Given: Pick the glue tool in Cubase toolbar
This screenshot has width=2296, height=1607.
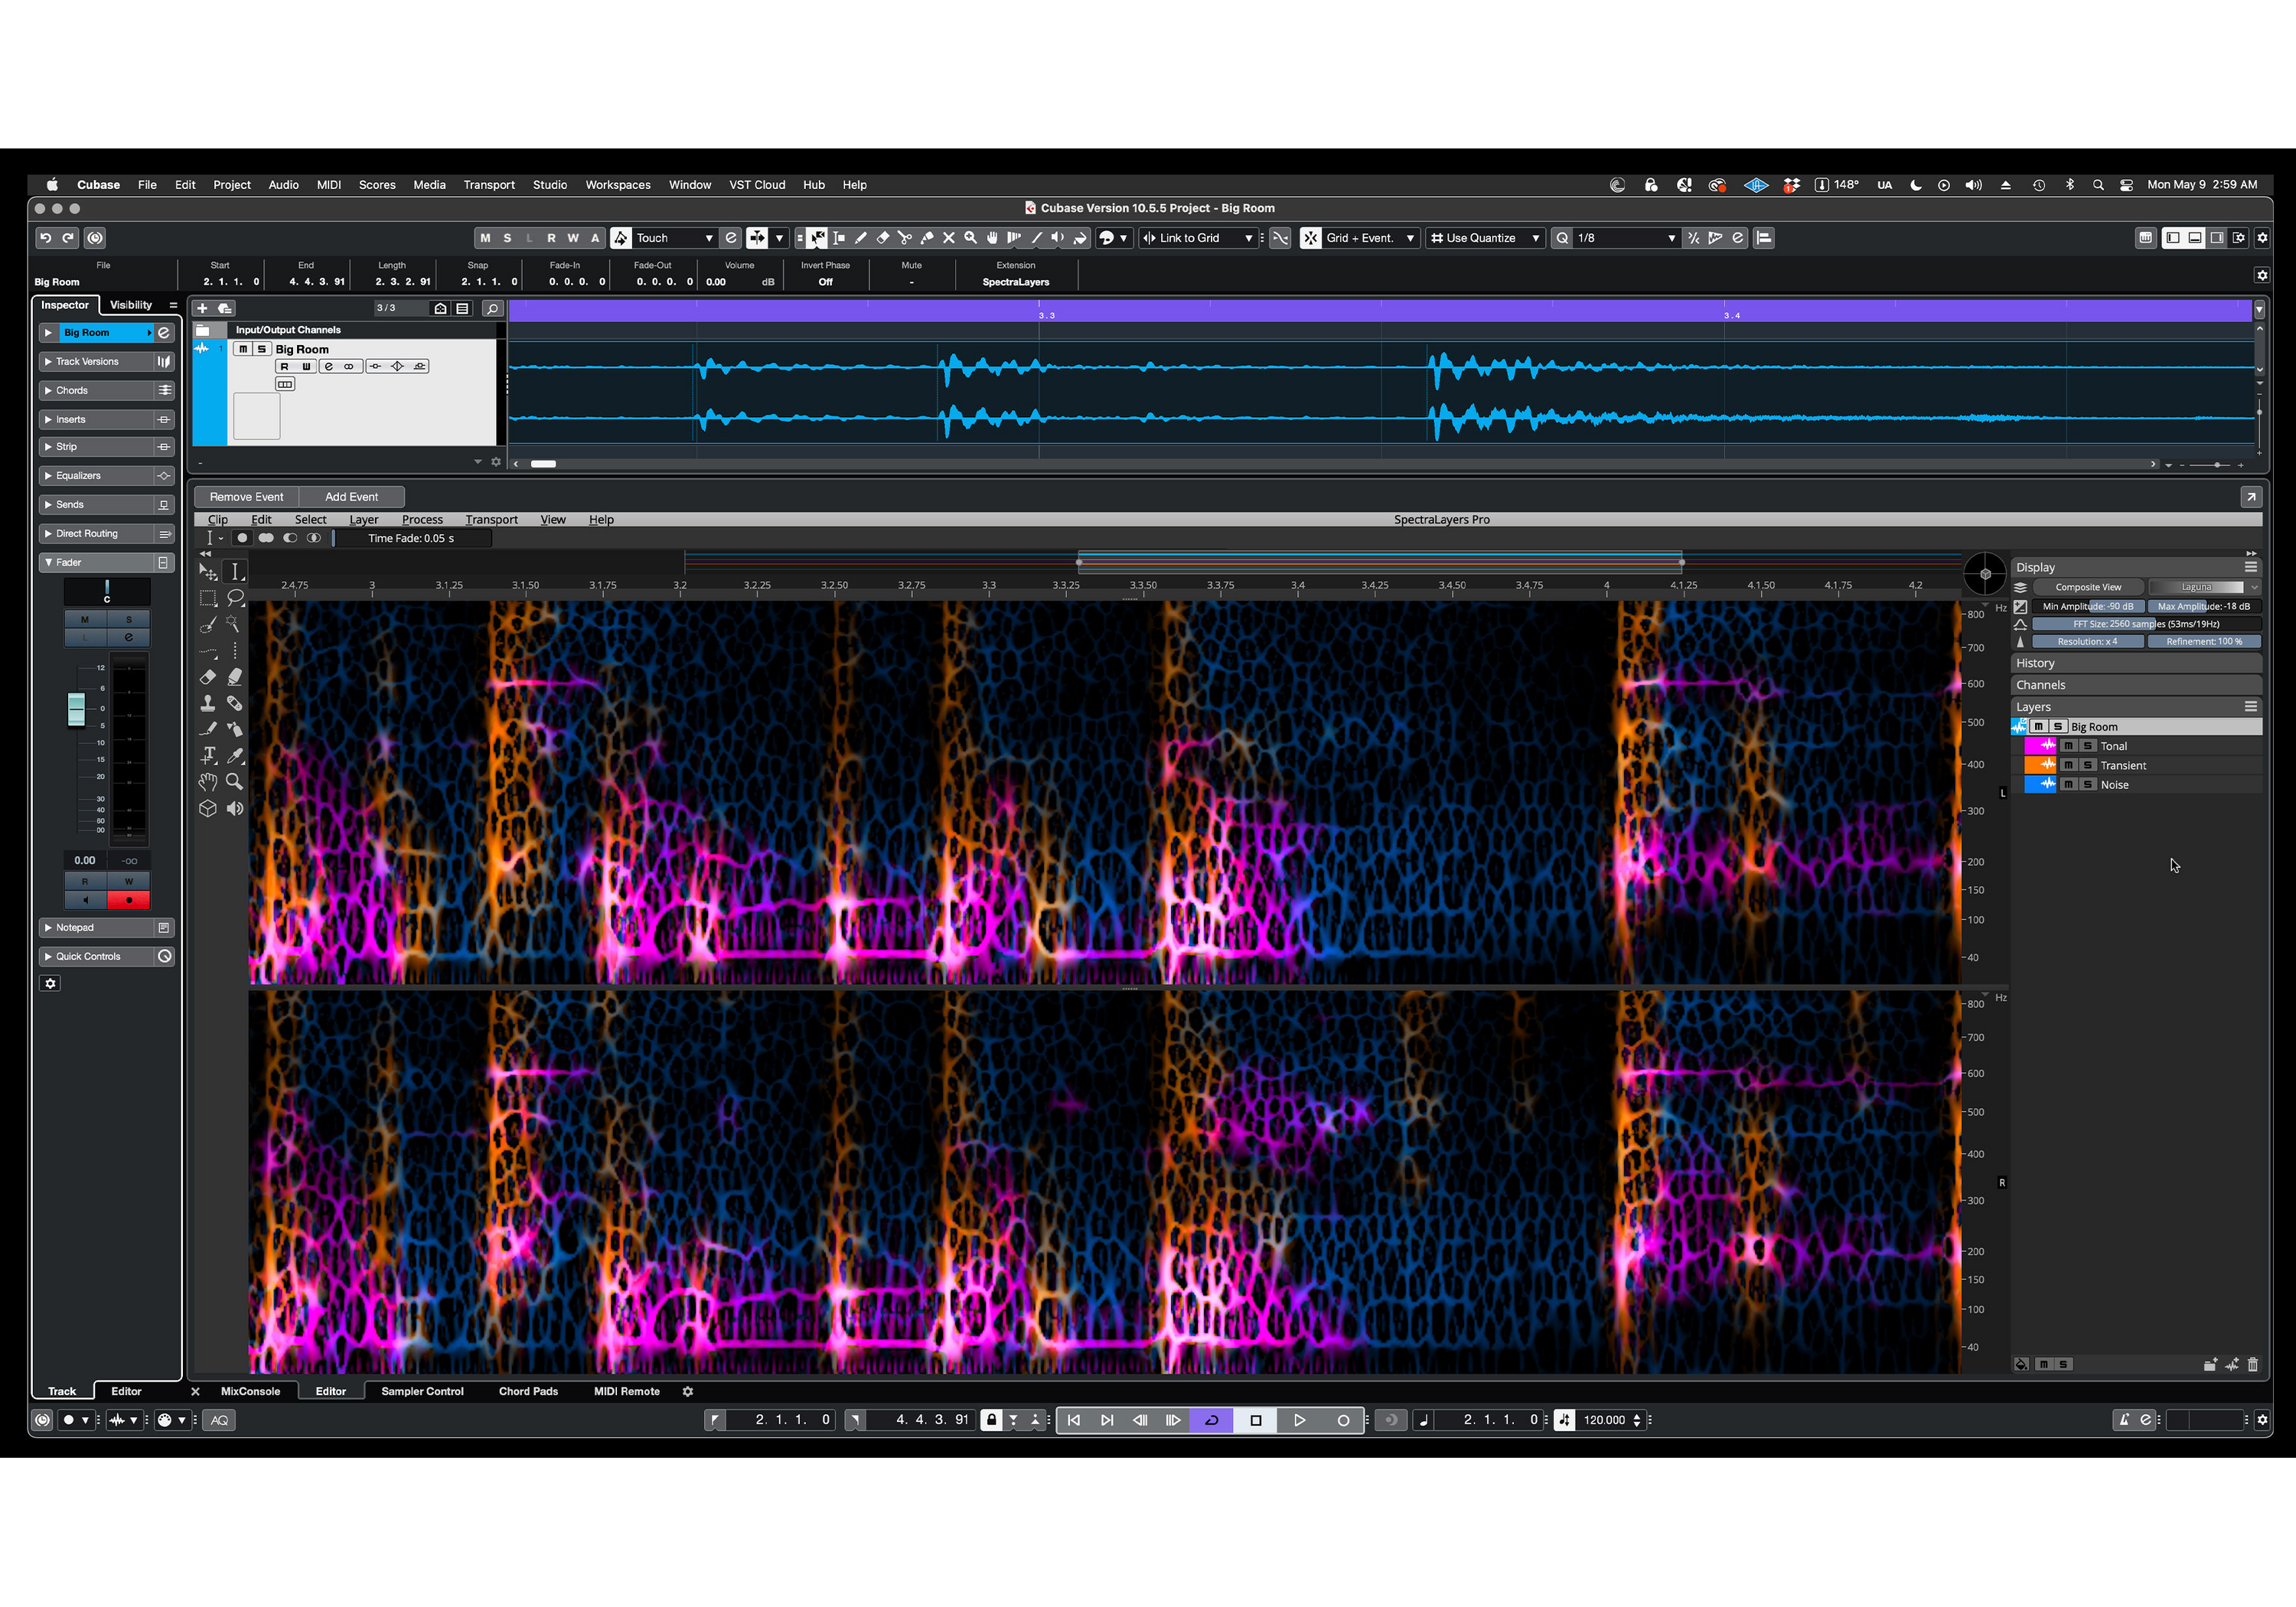Looking at the screenshot, I should point(927,238).
